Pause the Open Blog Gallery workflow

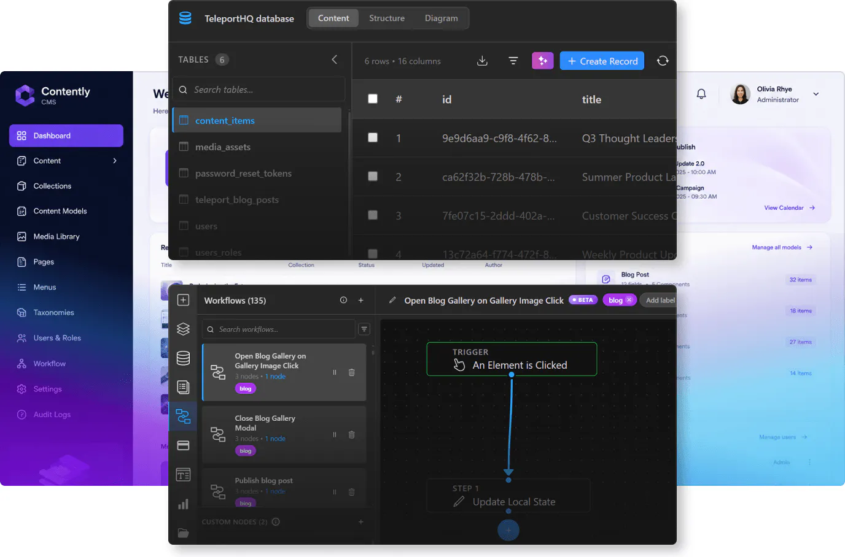point(335,372)
